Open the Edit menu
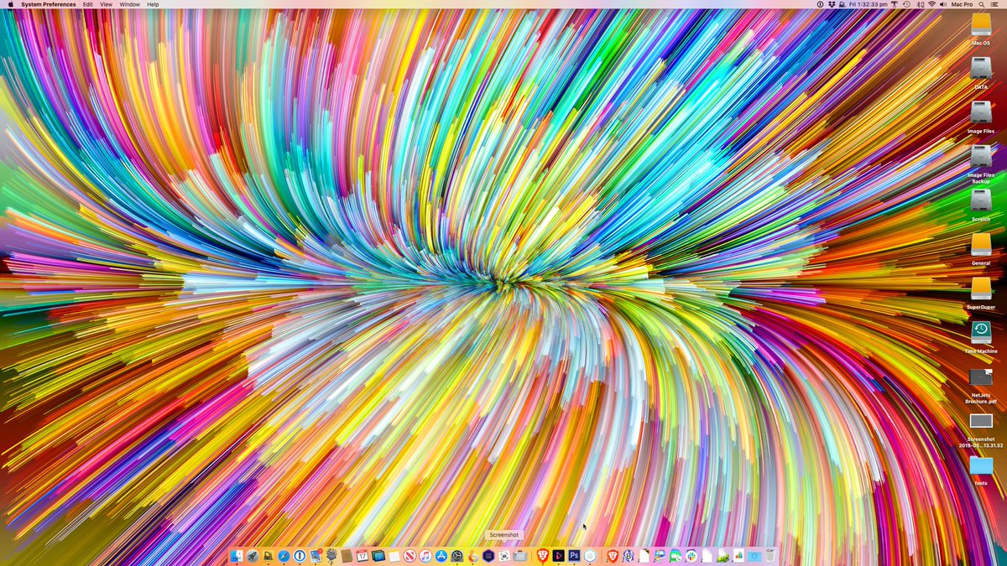1007x566 pixels. [87, 4]
